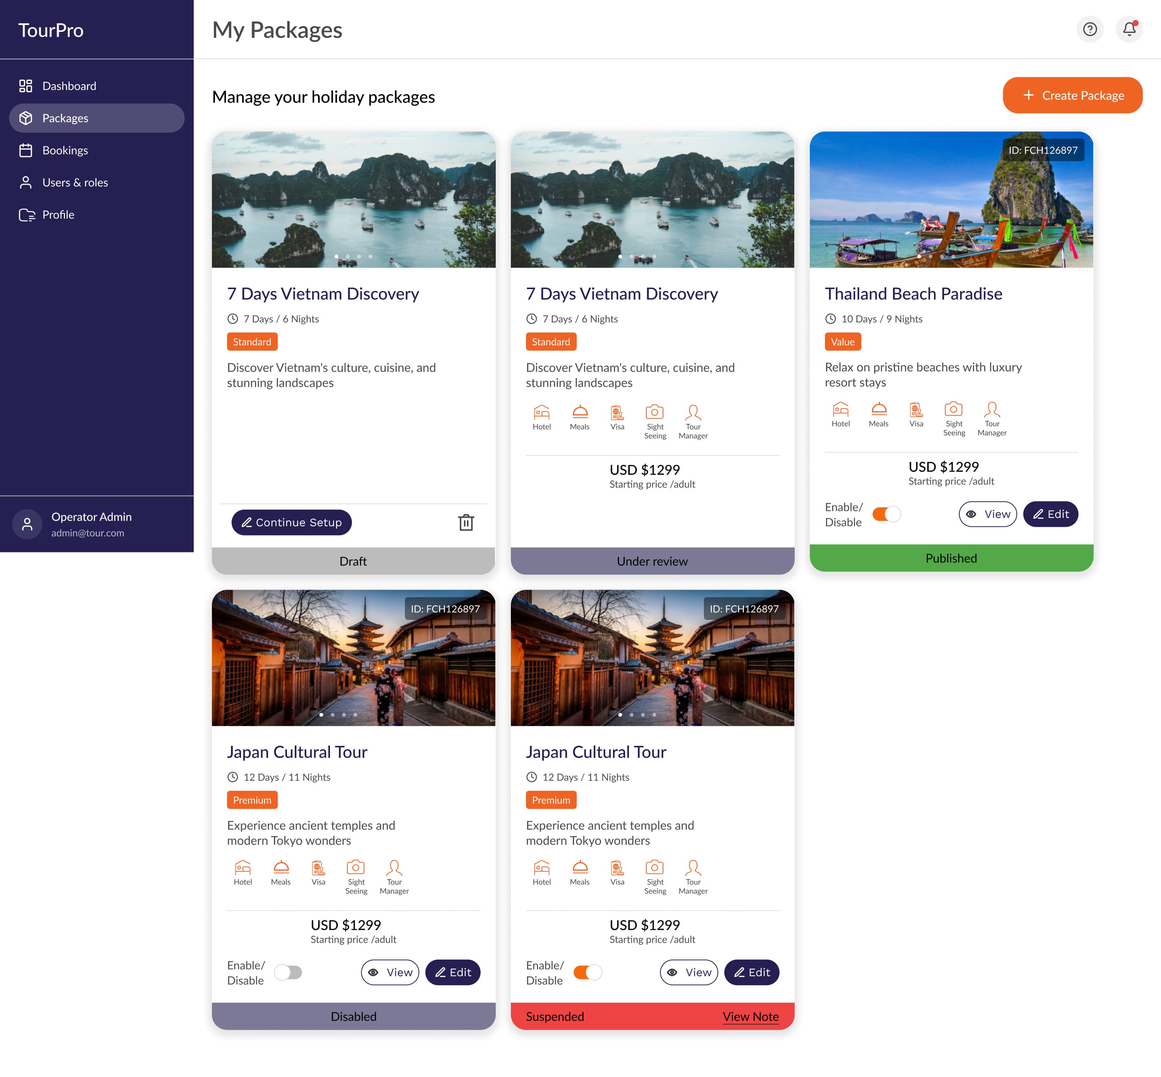Click the suspended Japan Cultural Tour image
Viewport: 1161px width, 1077px height.
pos(652,658)
